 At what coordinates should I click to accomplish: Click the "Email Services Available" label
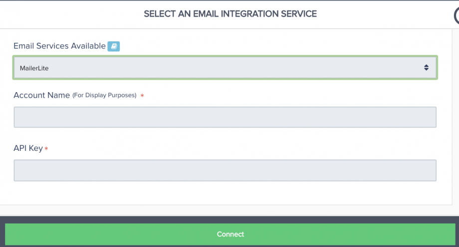pyautogui.click(x=59, y=46)
